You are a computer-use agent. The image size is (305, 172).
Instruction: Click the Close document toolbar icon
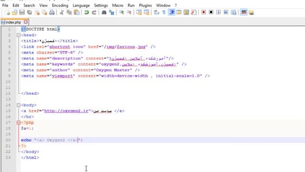pyautogui.click(x=37, y=12)
